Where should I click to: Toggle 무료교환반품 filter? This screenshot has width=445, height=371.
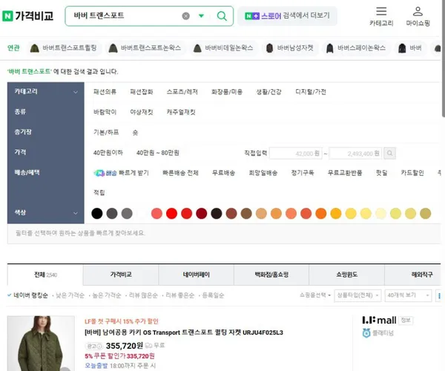(x=345, y=173)
